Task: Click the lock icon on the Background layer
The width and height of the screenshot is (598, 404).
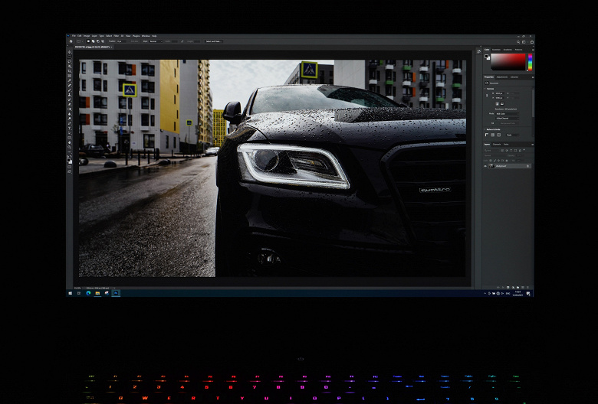Action: coord(527,166)
